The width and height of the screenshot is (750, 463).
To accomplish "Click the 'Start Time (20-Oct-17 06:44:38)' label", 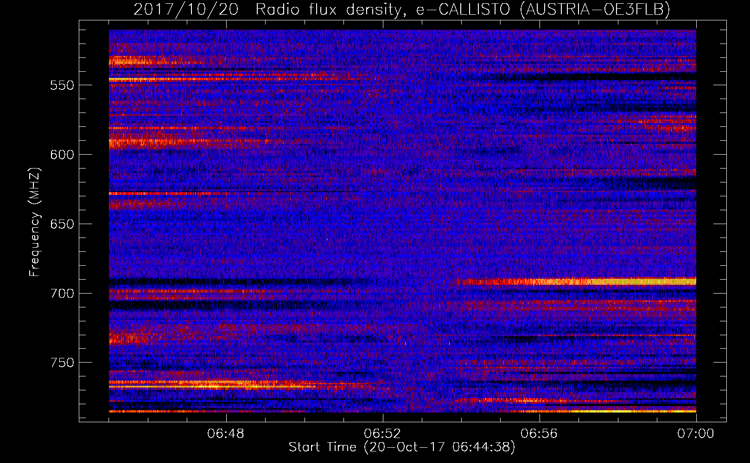I will point(402,447).
